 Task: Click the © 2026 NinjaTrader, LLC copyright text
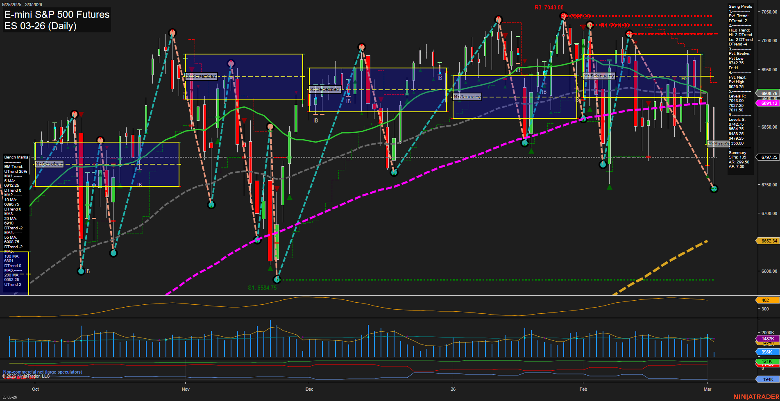[27, 376]
